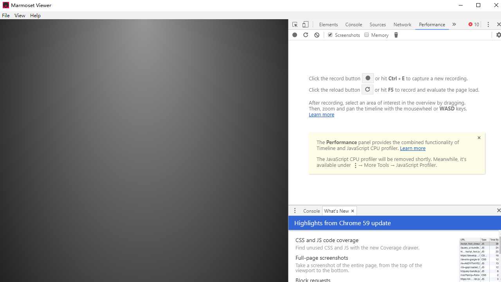Image resolution: width=501 pixels, height=282 pixels.
Task: Open the drawer three-dot menu beside Console
Action: pos(295,211)
